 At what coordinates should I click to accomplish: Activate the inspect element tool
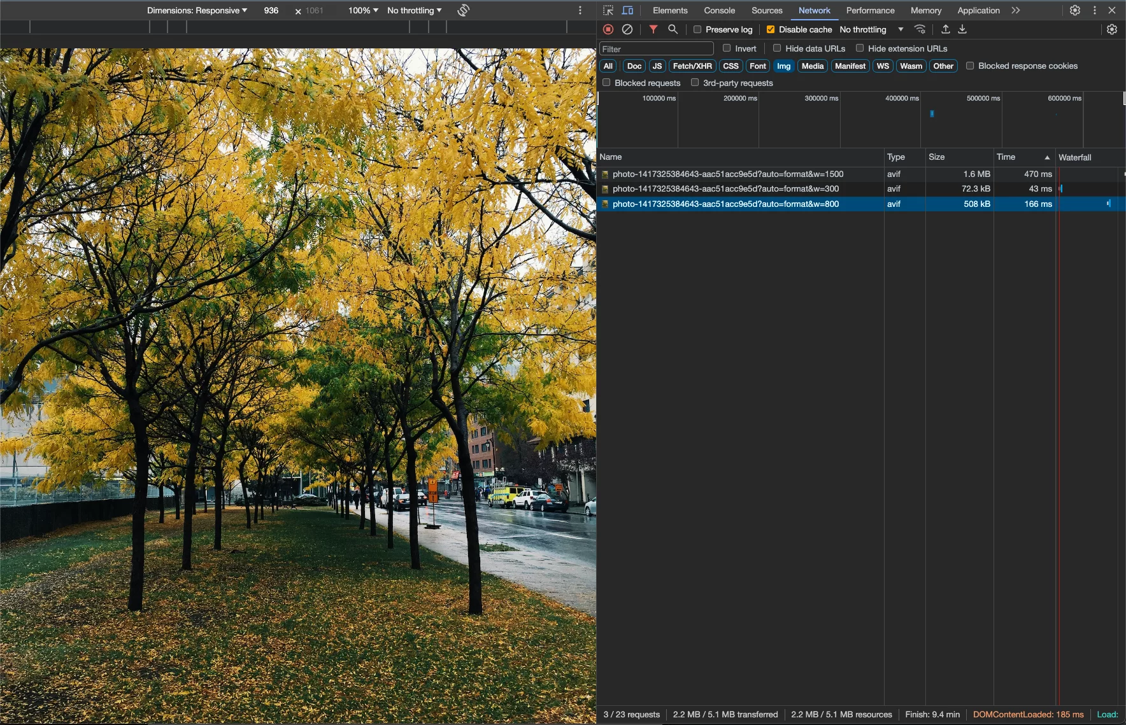(x=607, y=10)
